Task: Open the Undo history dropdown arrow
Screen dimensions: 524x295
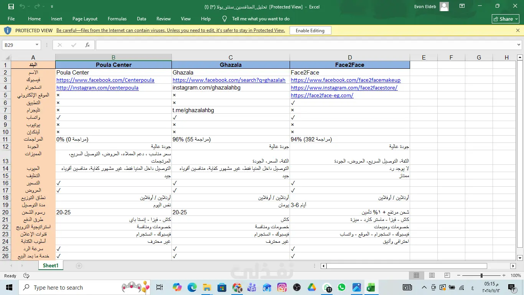Action: [x=29, y=7]
